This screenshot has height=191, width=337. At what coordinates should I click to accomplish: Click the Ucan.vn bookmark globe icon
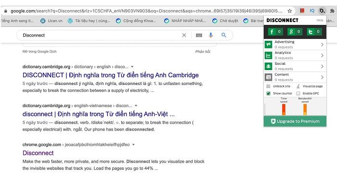(43, 21)
